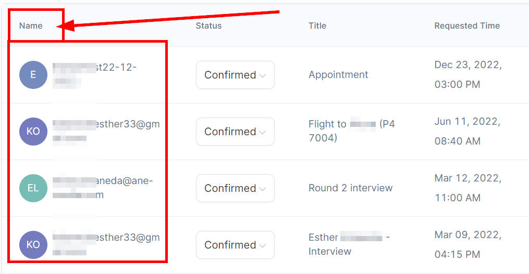Click the 'E' avatar in the Appointment row
The width and height of the screenshot is (529, 274).
(33, 75)
